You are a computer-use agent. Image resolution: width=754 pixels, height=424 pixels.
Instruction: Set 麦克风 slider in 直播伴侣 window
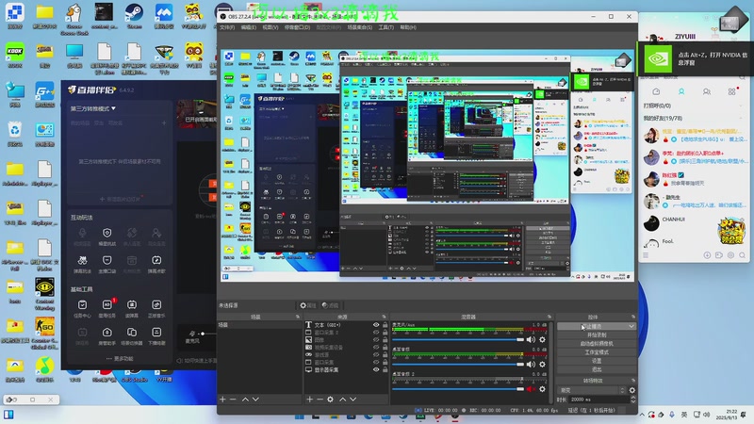coord(207,334)
